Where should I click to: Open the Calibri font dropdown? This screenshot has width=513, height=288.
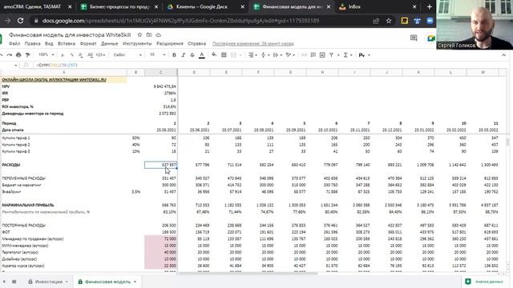(127, 55)
